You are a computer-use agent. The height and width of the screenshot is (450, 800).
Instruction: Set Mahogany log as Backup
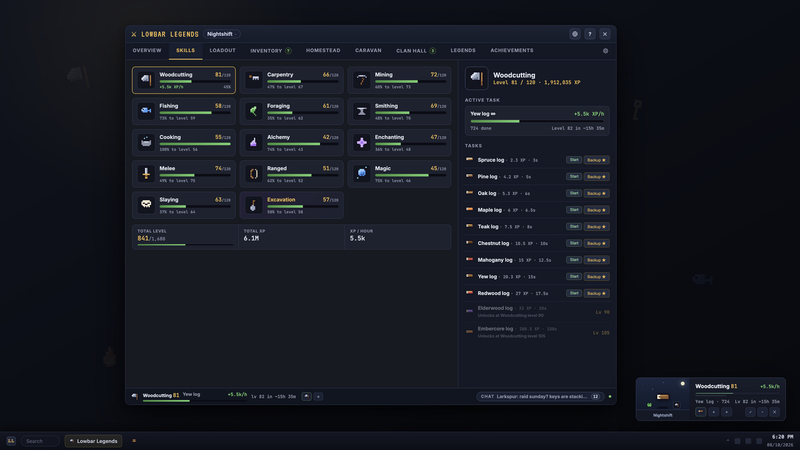[597, 260]
